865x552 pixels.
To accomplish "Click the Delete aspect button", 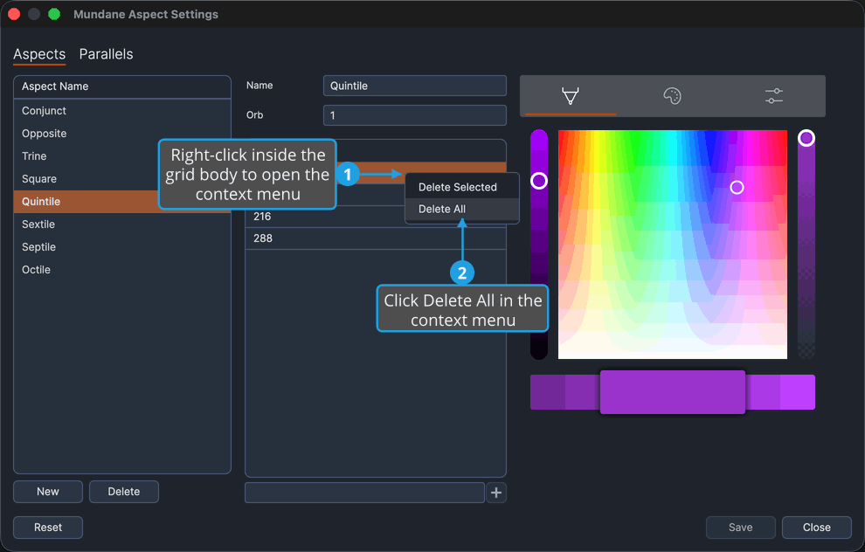I will point(123,492).
